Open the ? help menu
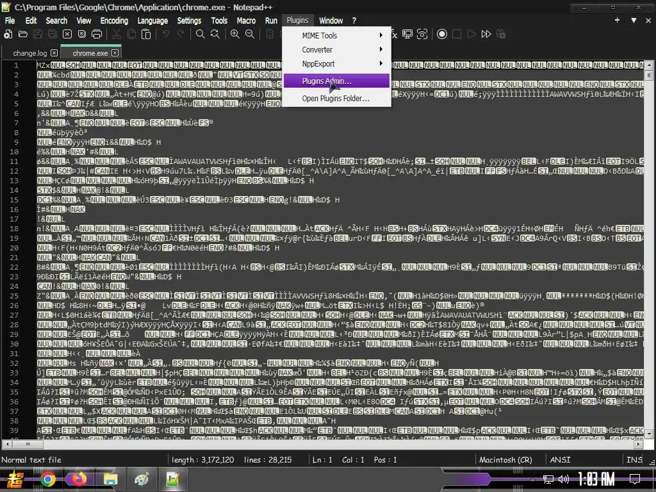Viewport: 656px width, 492px height. coord(354,20)
